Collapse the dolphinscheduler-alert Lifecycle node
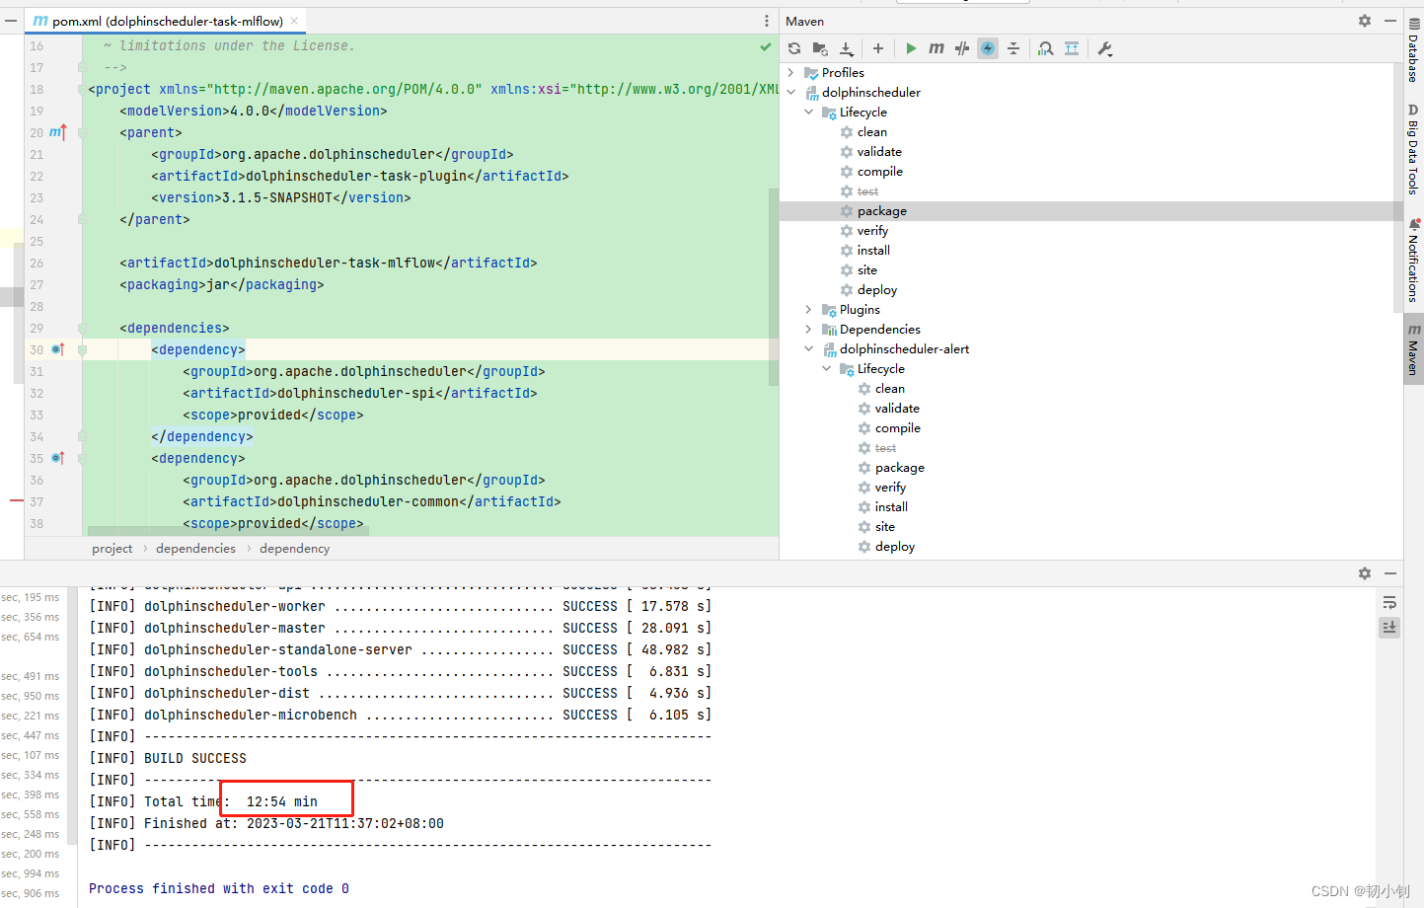The height and width of the screenshot is (908, 1424). click(827, 368)
